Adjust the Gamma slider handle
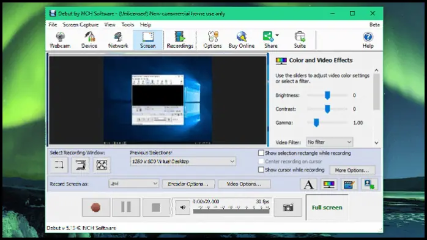Viewport: 427px width, 240px height. 316,122
